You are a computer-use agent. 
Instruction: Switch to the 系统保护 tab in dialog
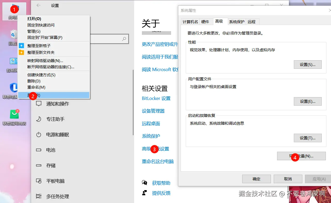coord(237,22)
